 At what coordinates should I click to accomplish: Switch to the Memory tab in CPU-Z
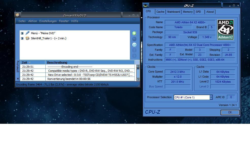coord(188,12)
